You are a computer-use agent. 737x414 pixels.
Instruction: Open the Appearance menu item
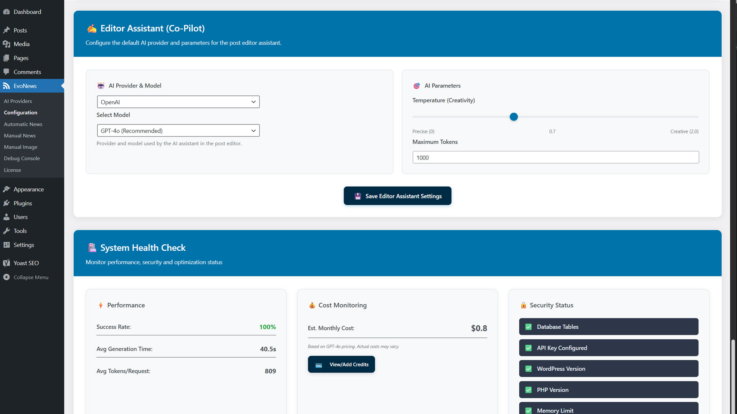29,189
